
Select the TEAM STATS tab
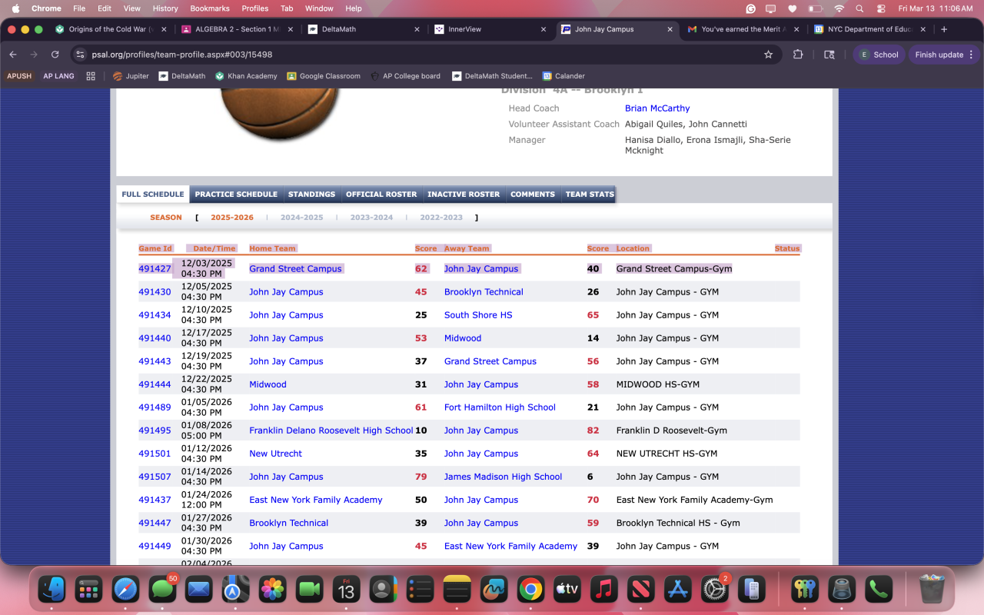pyautogui.click(x=590, y=194)
